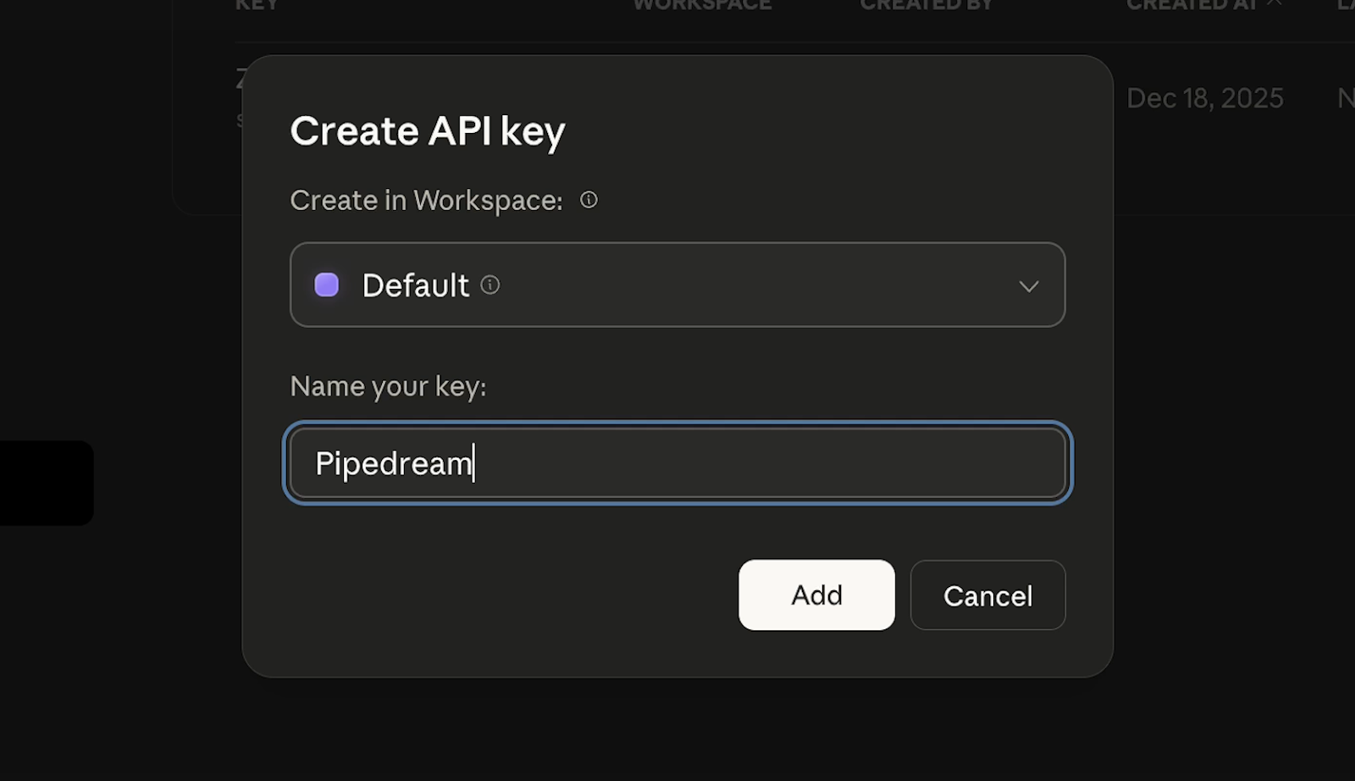The height and width of the screenshot is (781, 1355).
Task: Sort by the CREATED AT column
Action: pos(1193,4)
